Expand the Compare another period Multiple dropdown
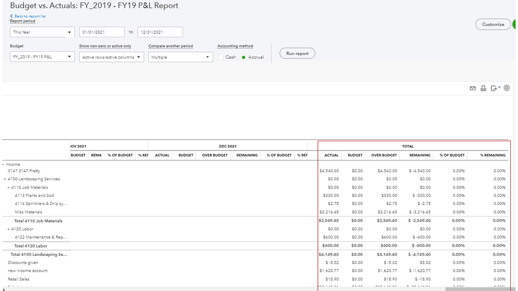 pyautogui.click(x=180, y=57)
